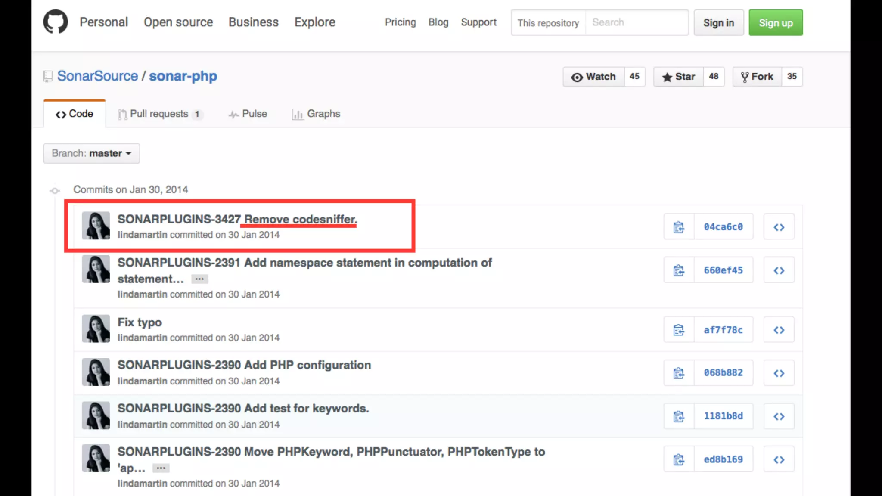
Task: Watch the sonar-php repository
Action: coord(593,77)
